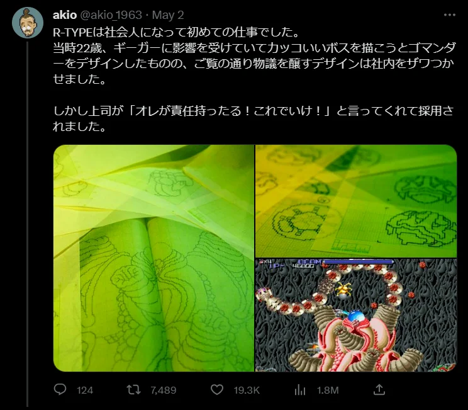This screenshot has height=410, width=468.
Task: Open the grid paper pixel sketches photo
Action: pos(356,201)
